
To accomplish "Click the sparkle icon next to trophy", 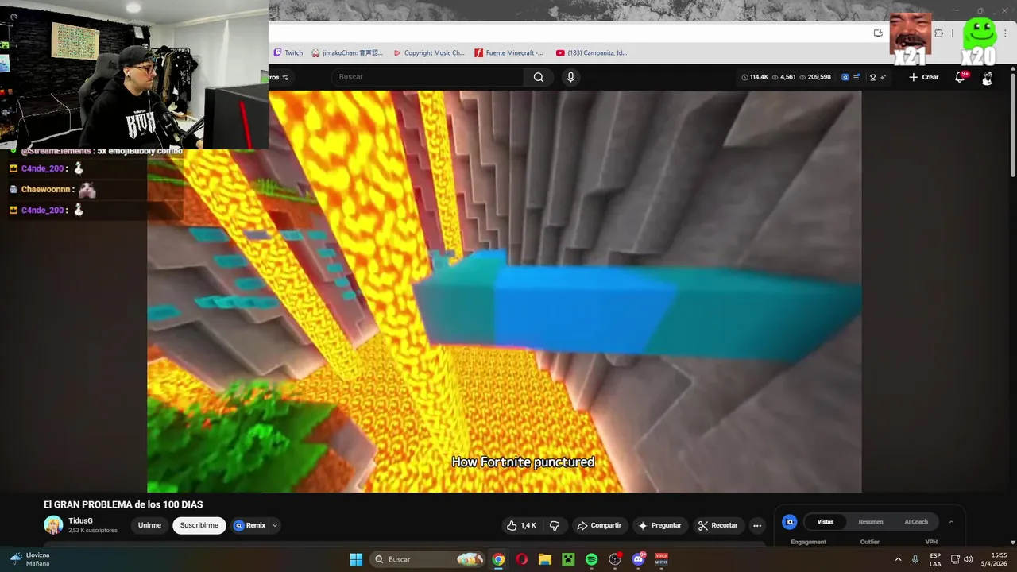I will click(884, 77).
